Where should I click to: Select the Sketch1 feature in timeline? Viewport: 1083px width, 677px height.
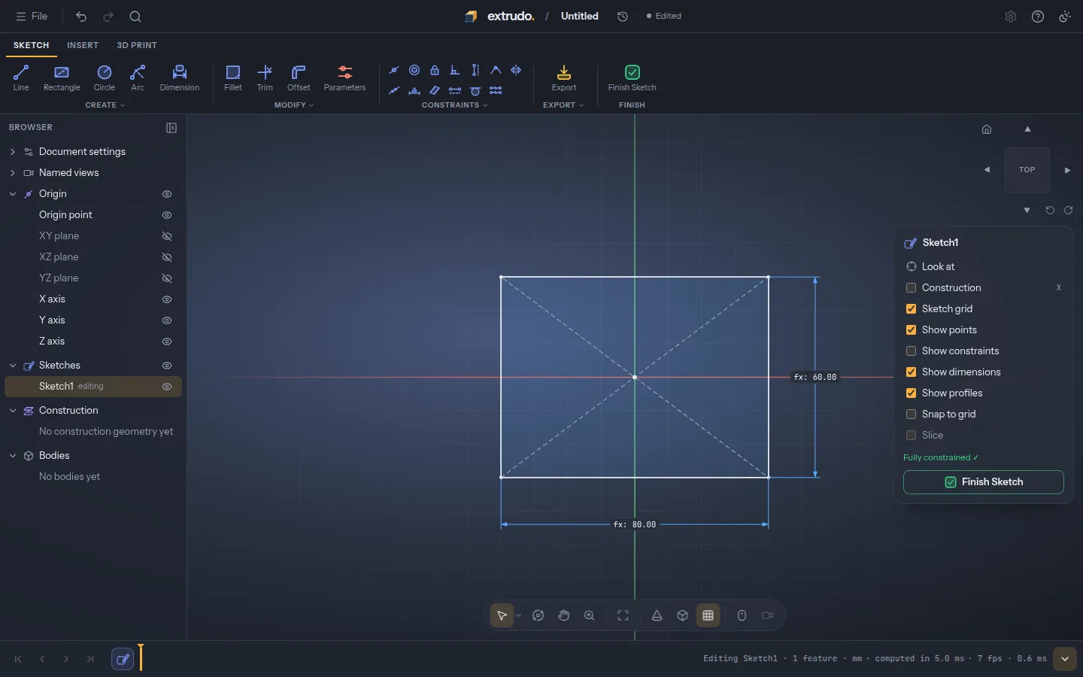point(123,659)
